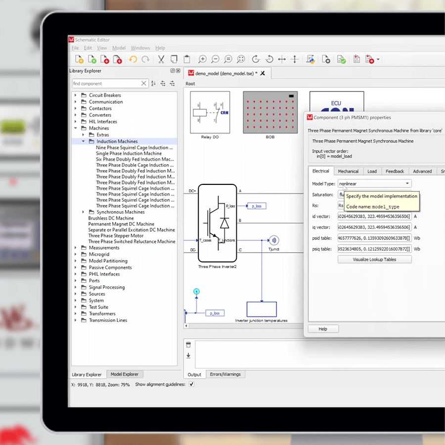Click Help in the properties dialog

[323, 329]
